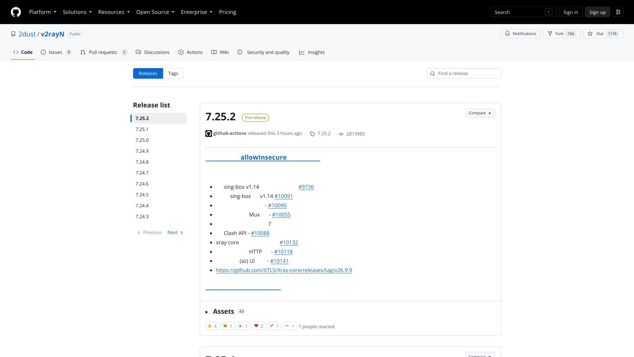The height and width of the screenshot is (357, 634).
Task: Click the Sign in button
Action: click(x=571, y=12)
